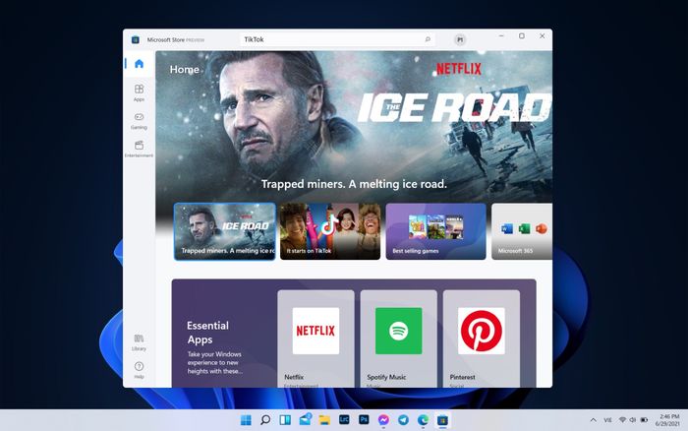Minimize the Microsoft Store window
688x431 pixels.
(x=501, y=36)
